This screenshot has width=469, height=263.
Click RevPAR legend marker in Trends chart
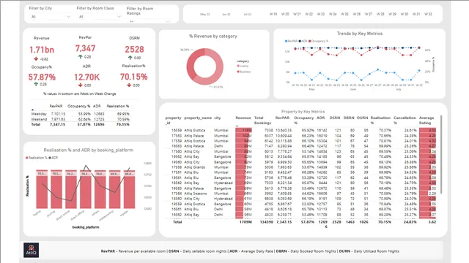coord(286,41)
